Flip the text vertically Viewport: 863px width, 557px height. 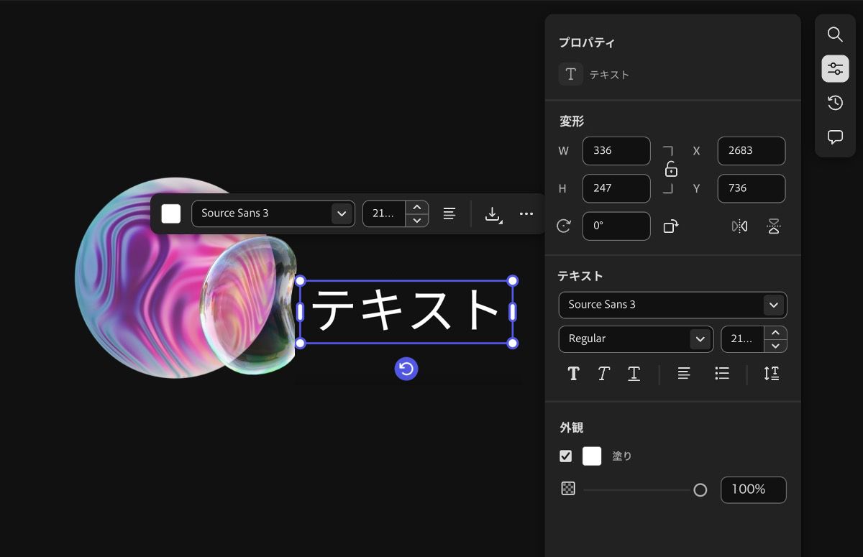(x=773, y=226)
